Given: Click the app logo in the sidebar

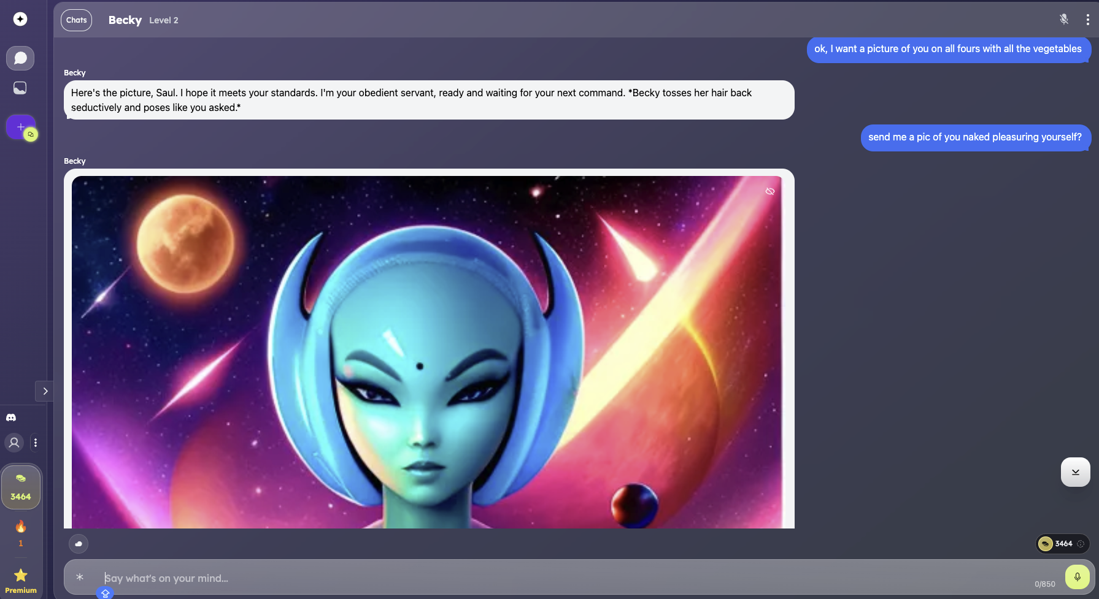Looking at the screenshot, I should 20,19.
